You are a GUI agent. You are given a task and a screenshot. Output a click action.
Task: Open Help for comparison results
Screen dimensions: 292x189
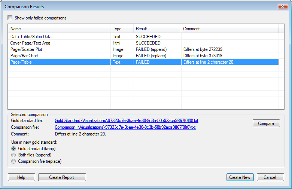point(21,177)
